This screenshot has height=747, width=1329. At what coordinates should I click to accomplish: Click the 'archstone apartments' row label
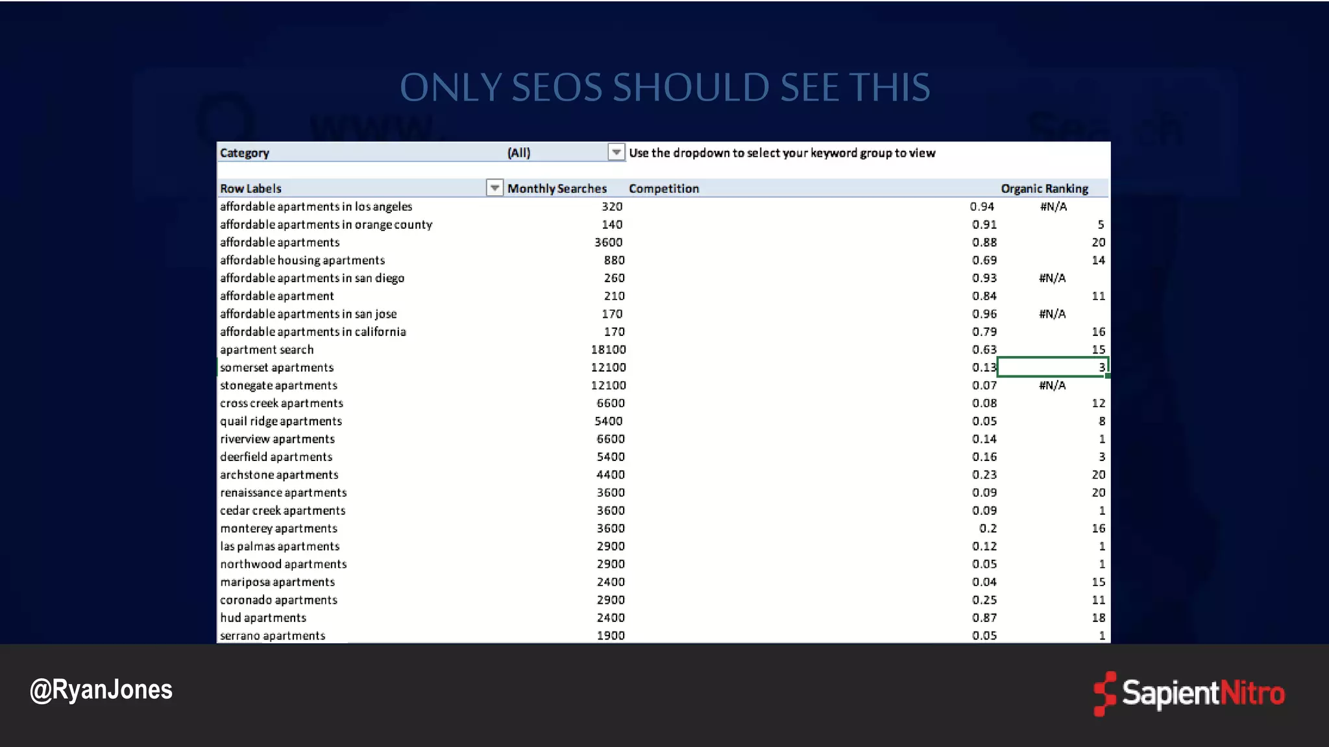(279, 475)
